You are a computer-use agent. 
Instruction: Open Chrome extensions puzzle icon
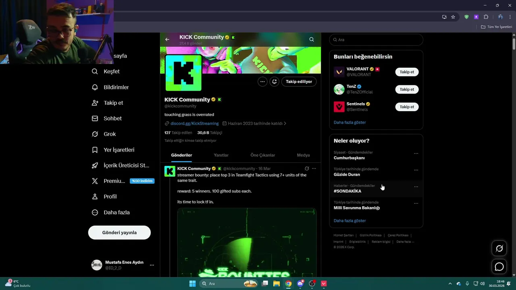(486, 17)
